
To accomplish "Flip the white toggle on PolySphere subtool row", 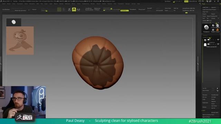I will 208,40.
